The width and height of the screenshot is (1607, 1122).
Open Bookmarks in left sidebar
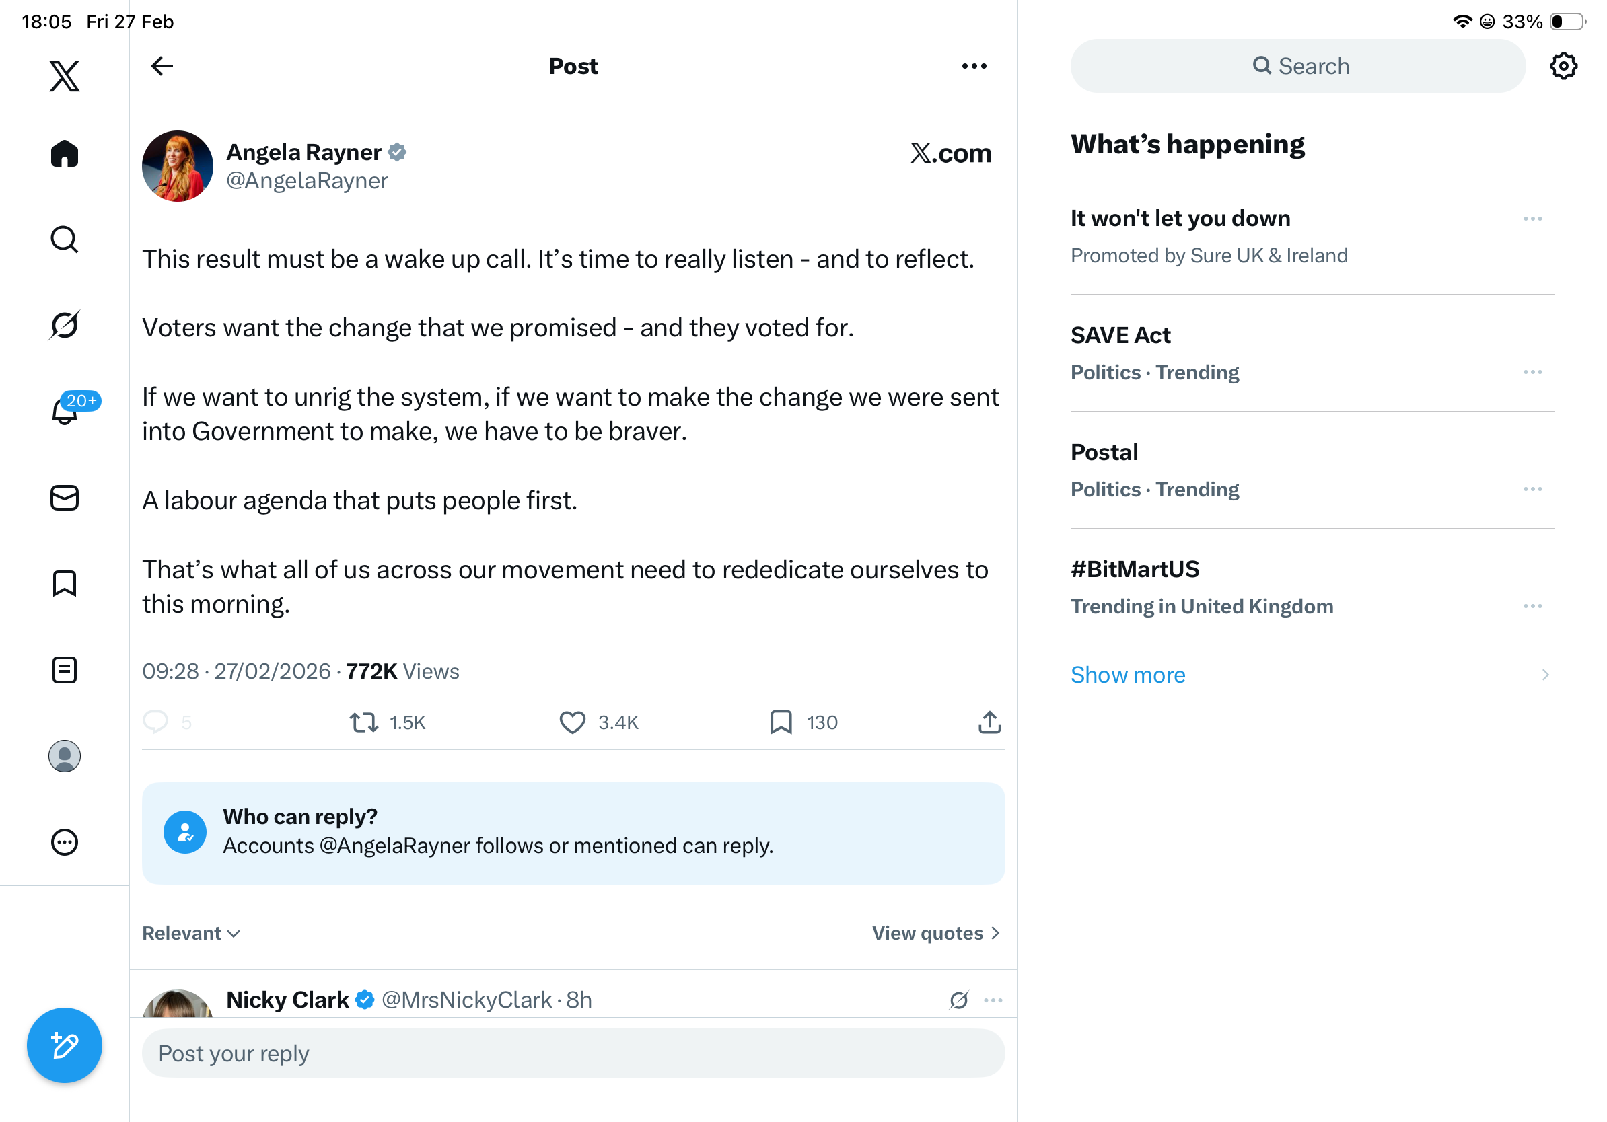click(65, 583)
